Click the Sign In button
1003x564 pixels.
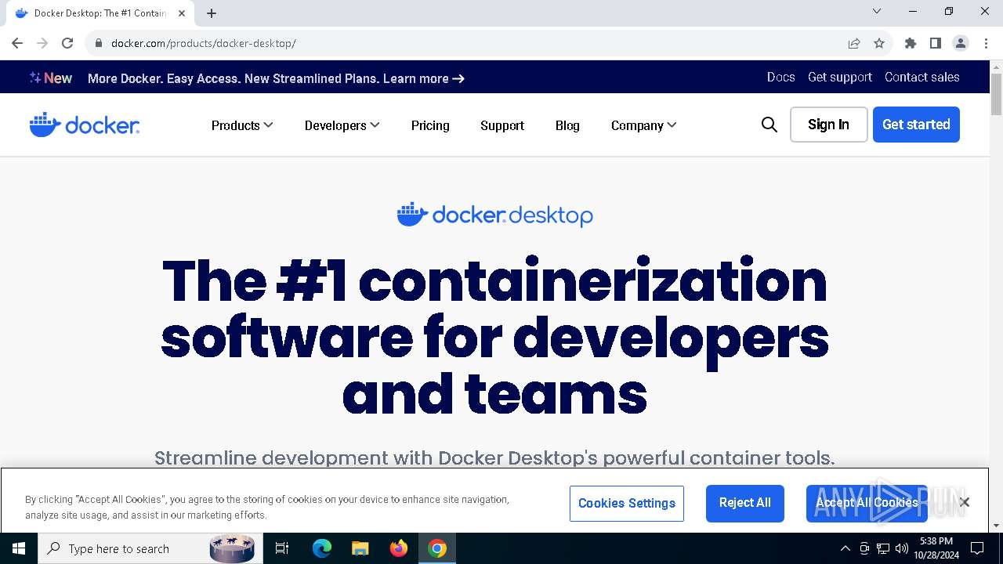(828, 125)
